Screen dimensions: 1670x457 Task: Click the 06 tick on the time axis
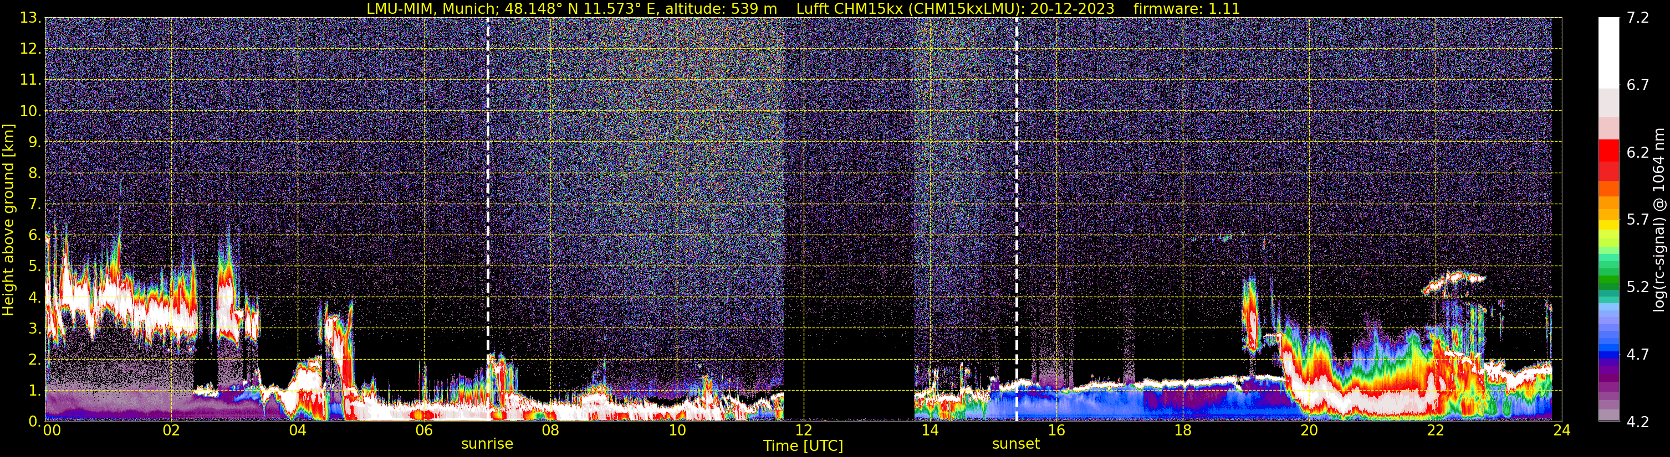point(424,430)
